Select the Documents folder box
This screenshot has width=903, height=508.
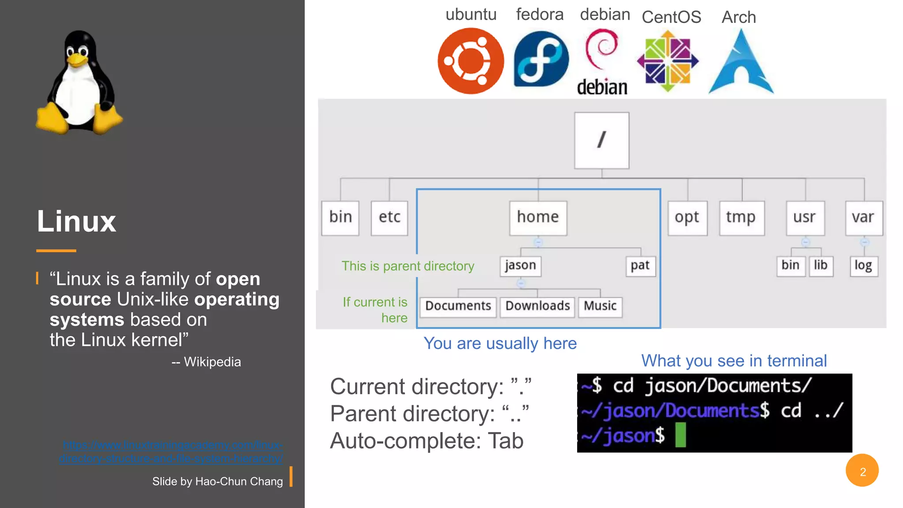coord(458,306)
